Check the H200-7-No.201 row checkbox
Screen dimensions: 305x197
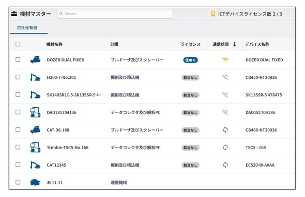pyautogui.click(x=18, y=77)
